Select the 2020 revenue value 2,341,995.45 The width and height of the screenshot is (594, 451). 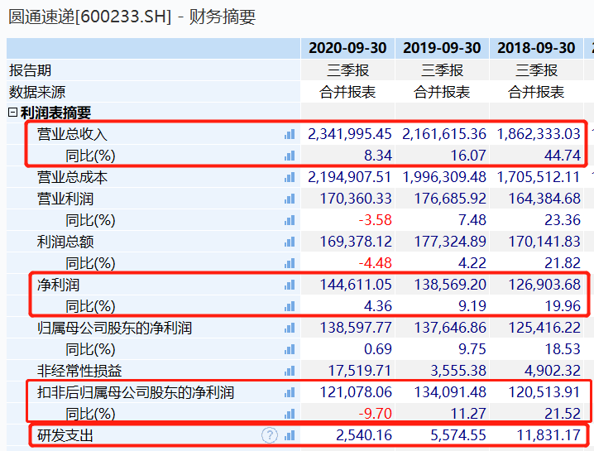349,134
